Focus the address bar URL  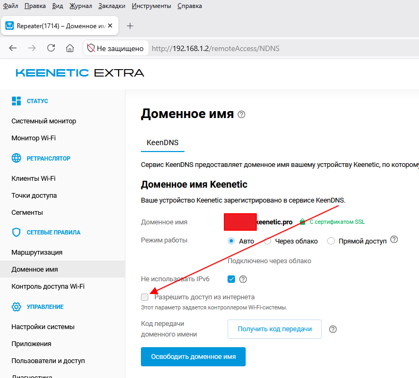click(215, 48)
